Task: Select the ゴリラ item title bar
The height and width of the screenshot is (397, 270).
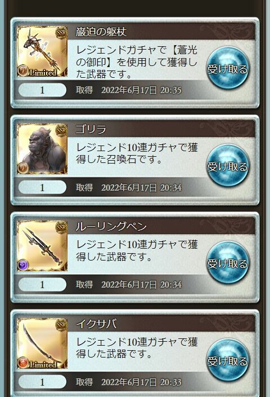Action: tap(161, 129)
